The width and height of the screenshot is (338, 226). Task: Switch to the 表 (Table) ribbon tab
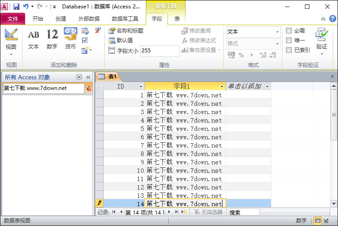click(177, 19)
